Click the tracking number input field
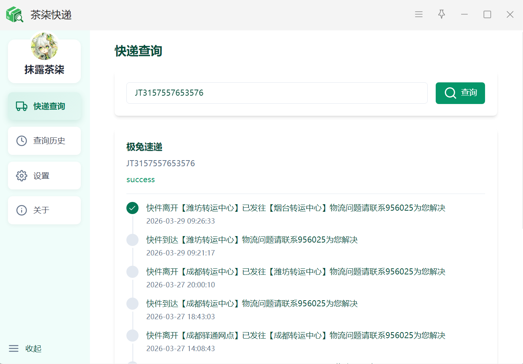523x364 pixels. coord(277,93)
